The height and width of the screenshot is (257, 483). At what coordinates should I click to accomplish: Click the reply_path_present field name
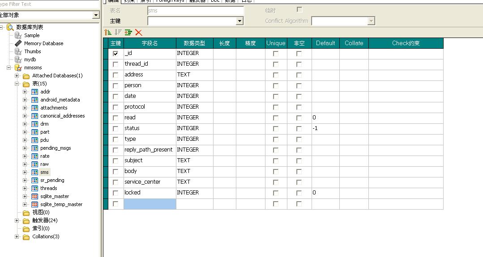149,150
